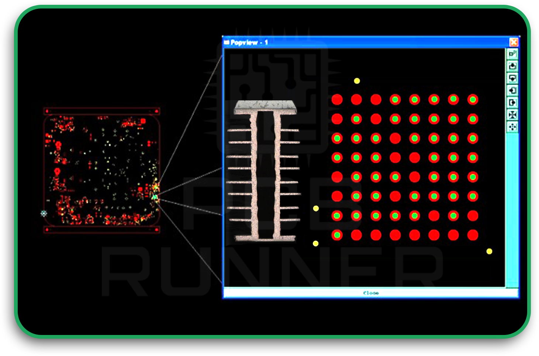Click the green highlighted point on PCB layout

(155, 197)
